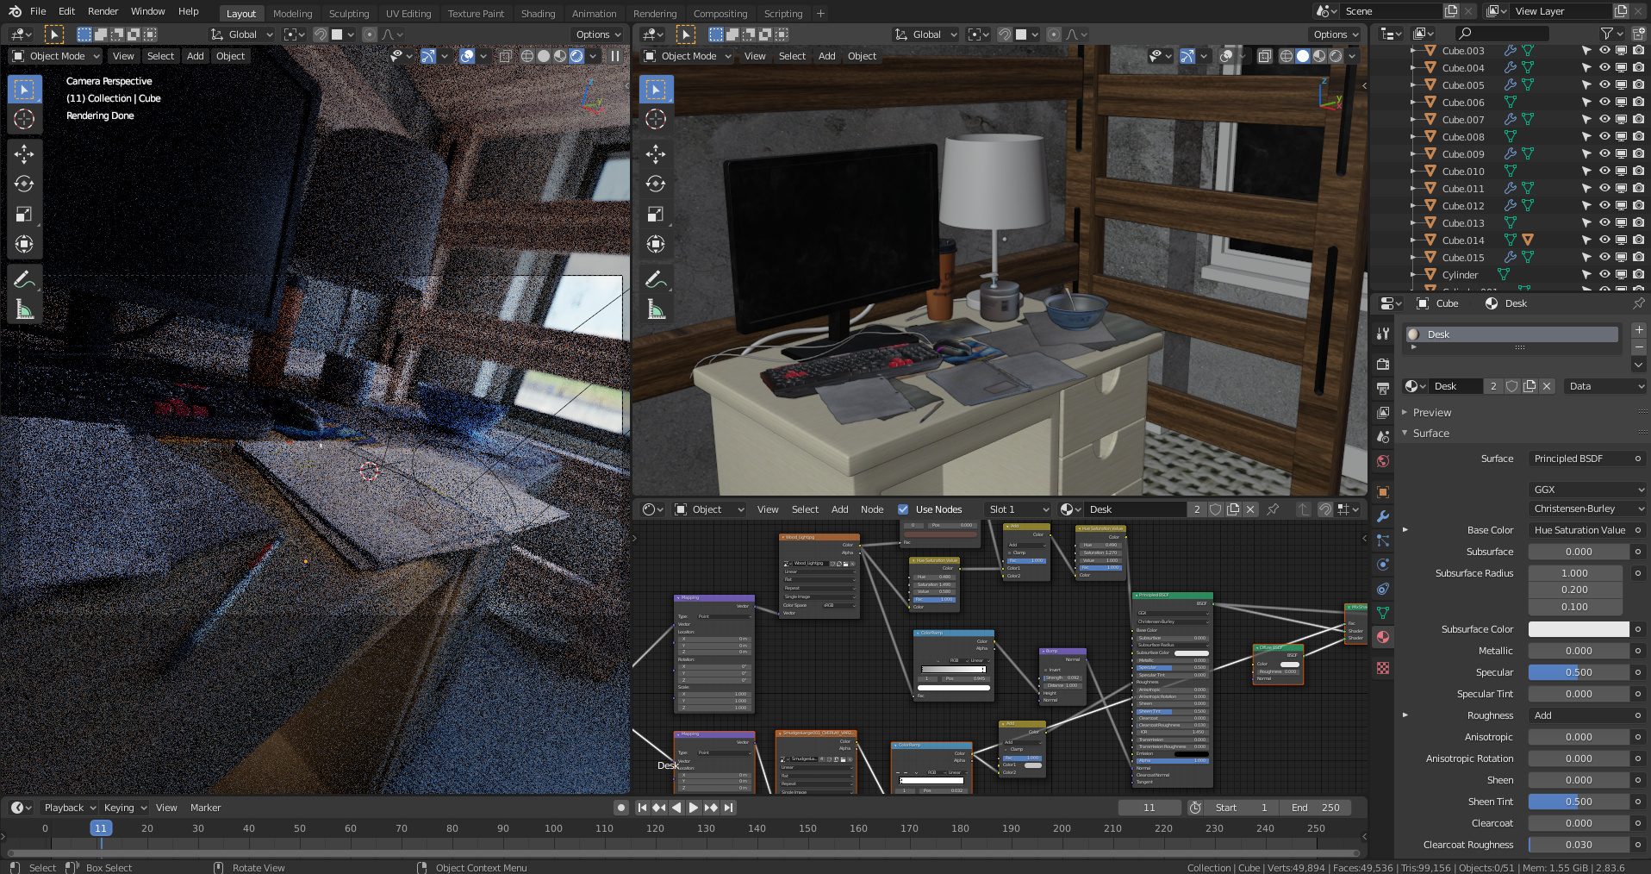
Task: Select the Rotate tool in right viewport
Action: pos(656,184)
